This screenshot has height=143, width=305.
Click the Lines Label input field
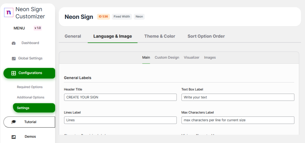[x=120, y=120]
